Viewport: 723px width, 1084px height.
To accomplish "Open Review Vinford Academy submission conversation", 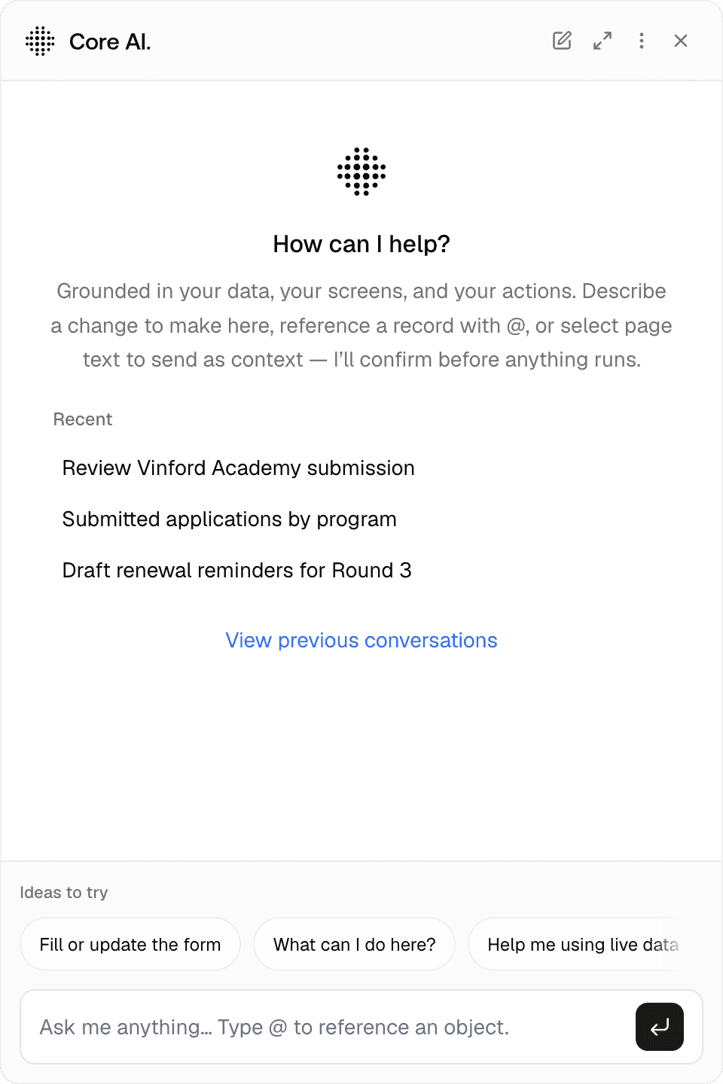I will [238, 468].
